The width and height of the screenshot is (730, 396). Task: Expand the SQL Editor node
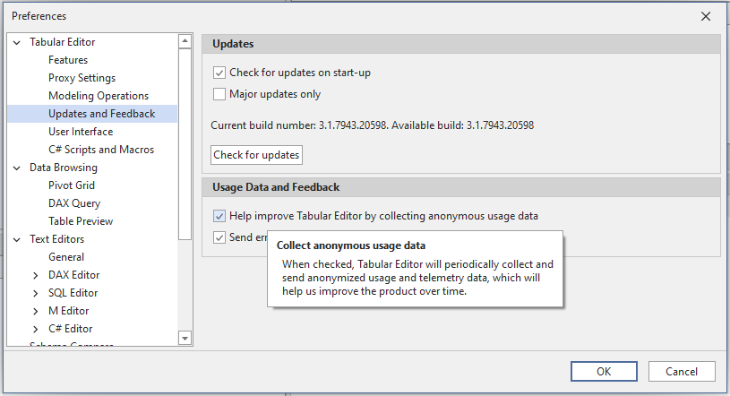click(36, 293)
